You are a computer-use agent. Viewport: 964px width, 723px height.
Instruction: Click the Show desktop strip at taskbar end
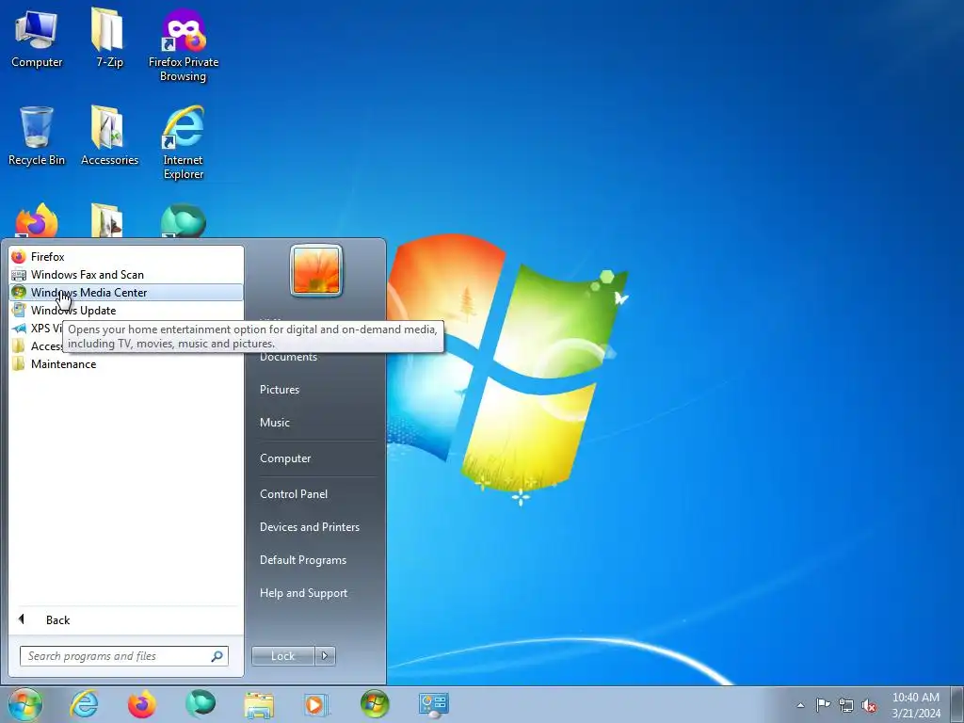pos(956,705)
